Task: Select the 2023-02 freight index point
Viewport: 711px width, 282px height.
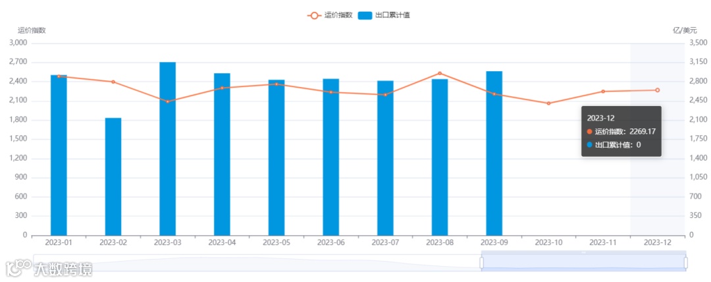Action: 113,82
